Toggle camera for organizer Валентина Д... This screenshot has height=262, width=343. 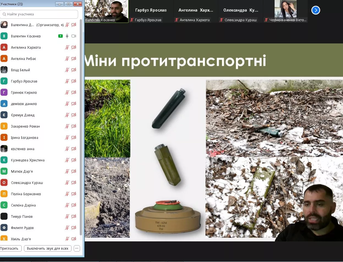pyautogui.click(x=74, y=25)
